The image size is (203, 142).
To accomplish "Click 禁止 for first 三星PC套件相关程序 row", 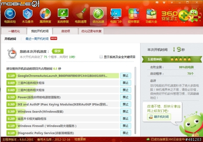I will point(126,83).
